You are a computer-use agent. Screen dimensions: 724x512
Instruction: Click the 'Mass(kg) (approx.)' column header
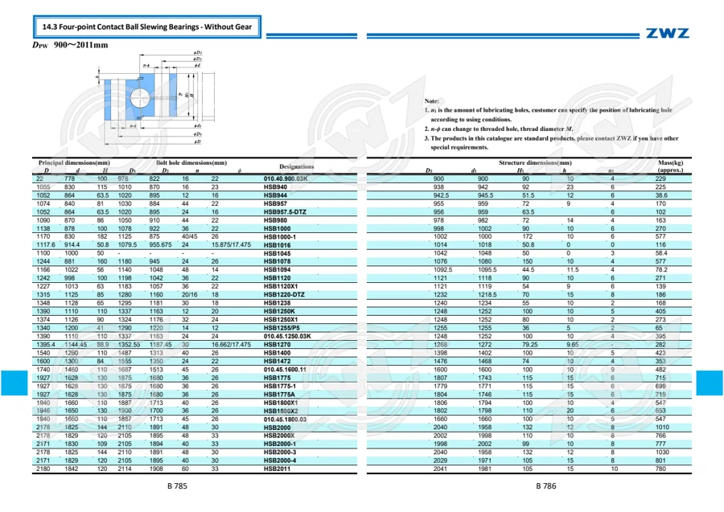tap(670, 166)
